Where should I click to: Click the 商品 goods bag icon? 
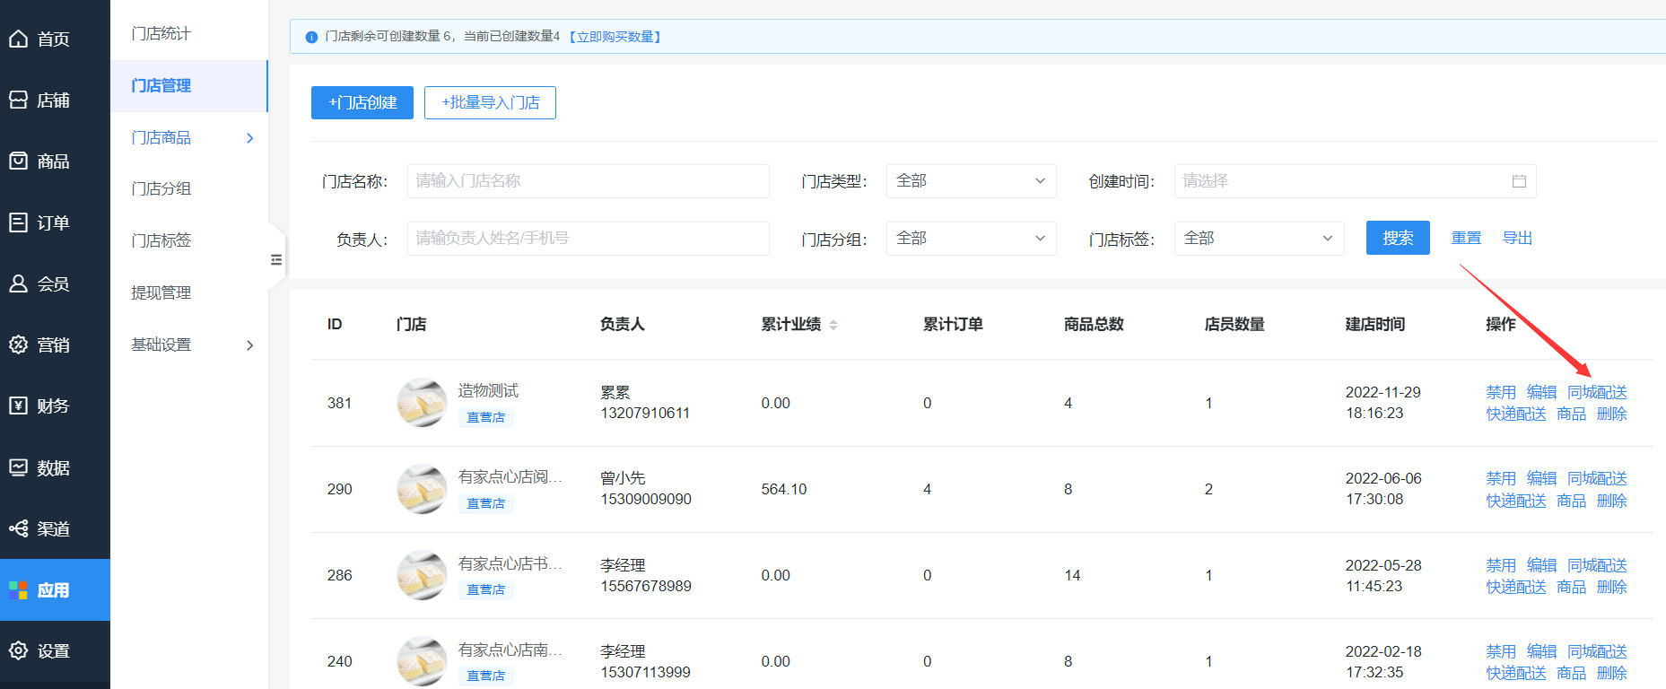[x=19, y=161]
